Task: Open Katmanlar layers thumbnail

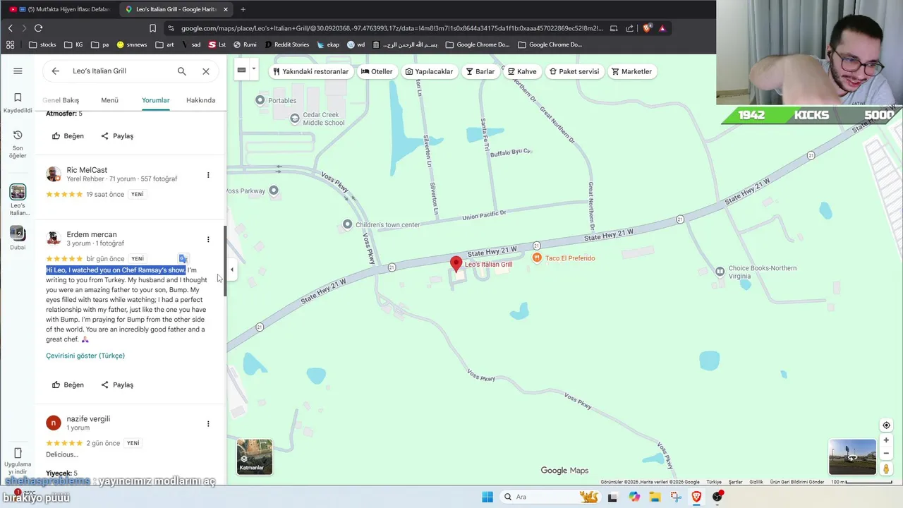Action: (254, 456)
